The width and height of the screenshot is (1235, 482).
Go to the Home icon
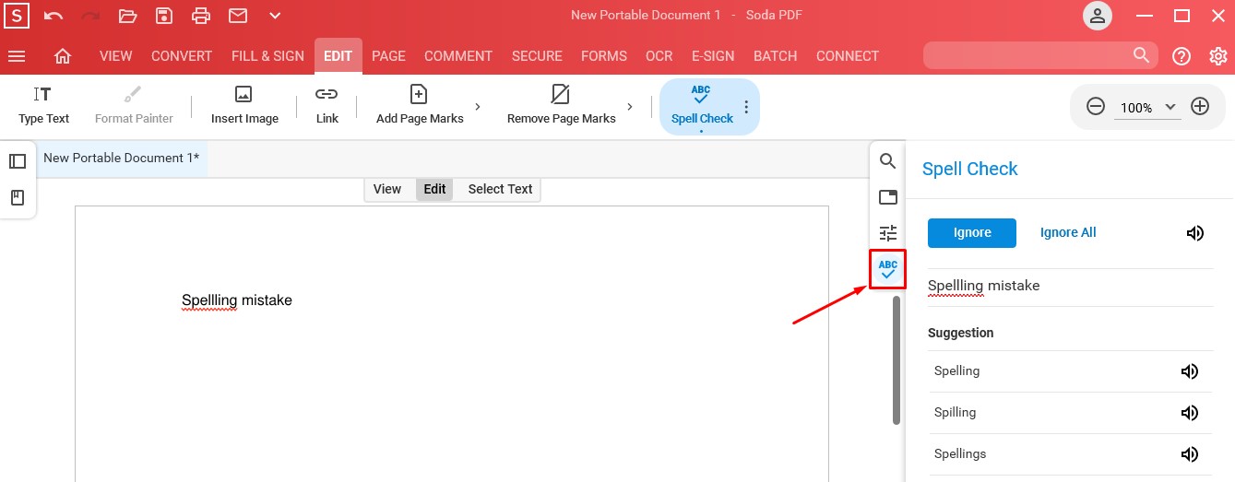(x=63, y=56)
